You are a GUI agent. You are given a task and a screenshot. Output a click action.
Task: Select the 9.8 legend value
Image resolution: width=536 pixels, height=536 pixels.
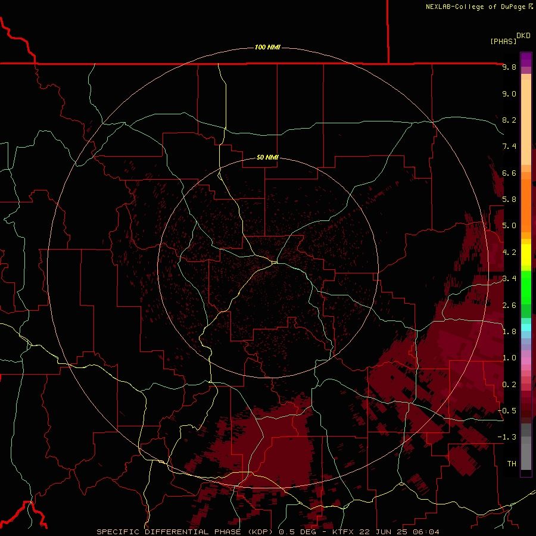pyautogui.click(x=509, y=67)
